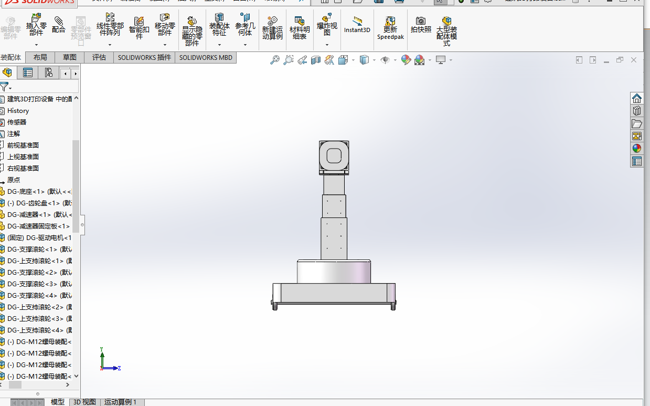The height and width of the screenshot is (406, 650).
Task: Switch to Evaluate (评估) tab
Action: pyautogui.click(x=99, y=57)
